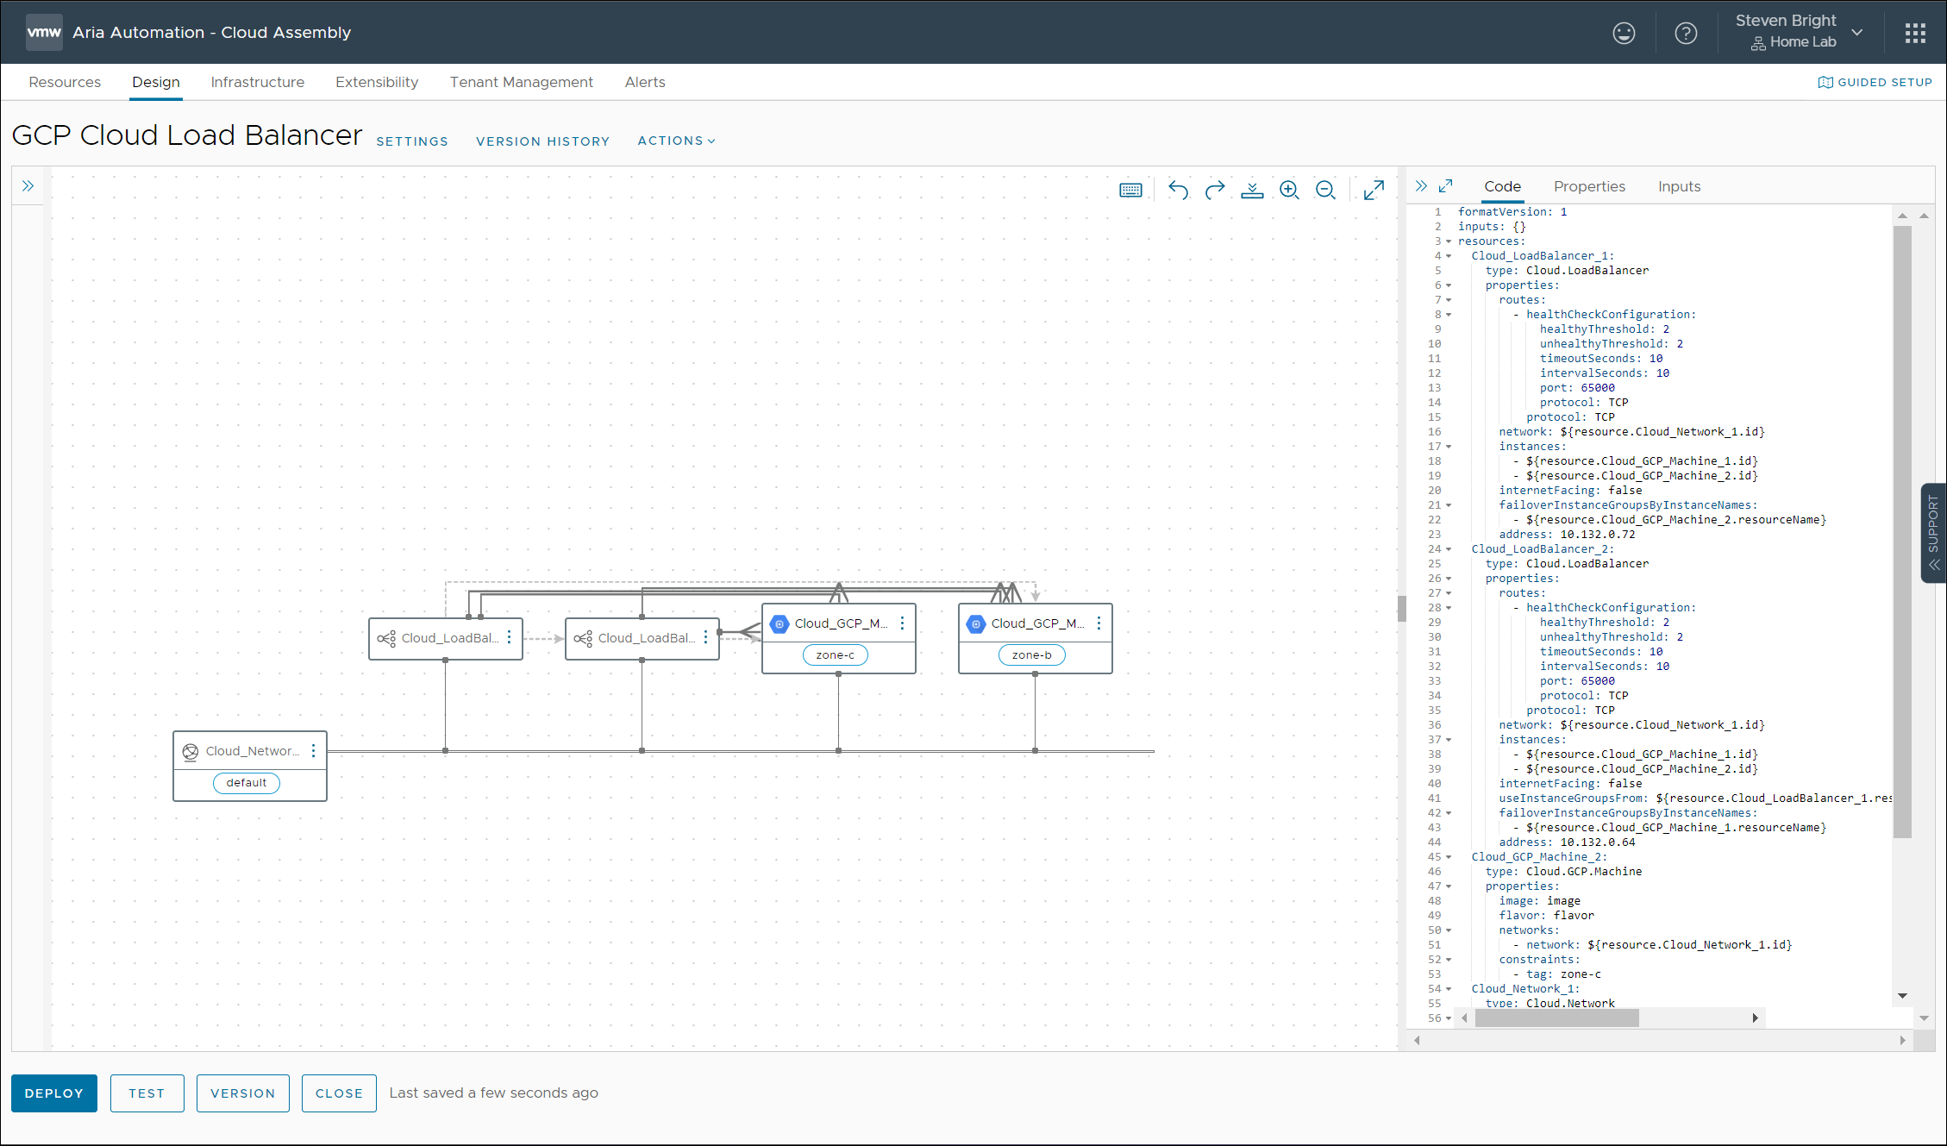
Task: Click the code editor horizontal scrollbar
Action: 1556,1018
